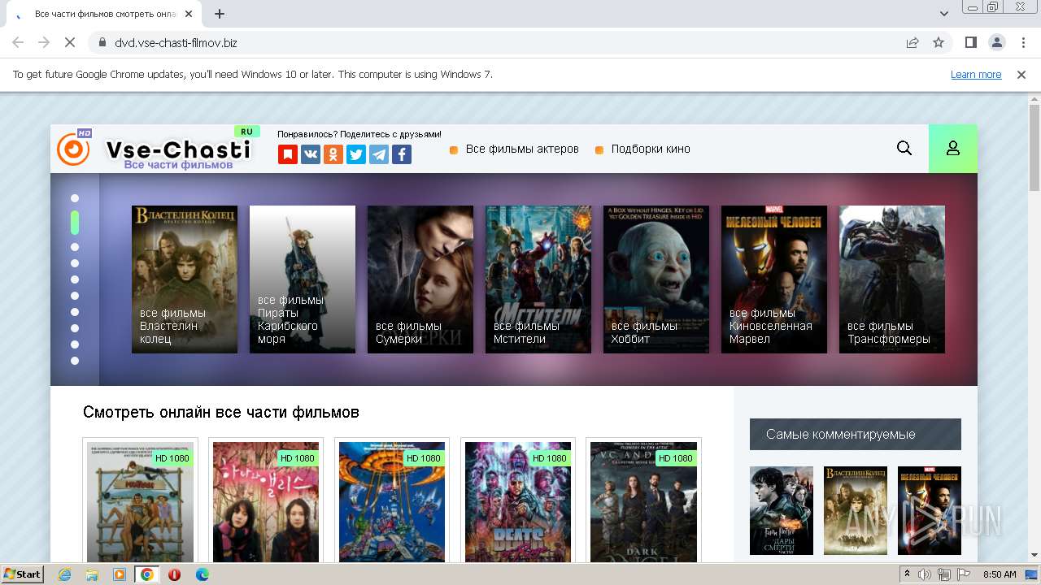Share via the red bookmark icon
1041x585 pixels.
click(x=287, y=154)
